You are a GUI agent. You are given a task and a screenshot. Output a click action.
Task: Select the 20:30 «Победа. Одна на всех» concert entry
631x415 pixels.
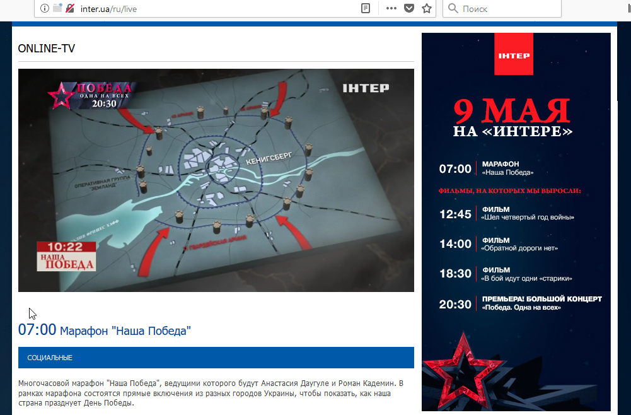tap(521, 303)
